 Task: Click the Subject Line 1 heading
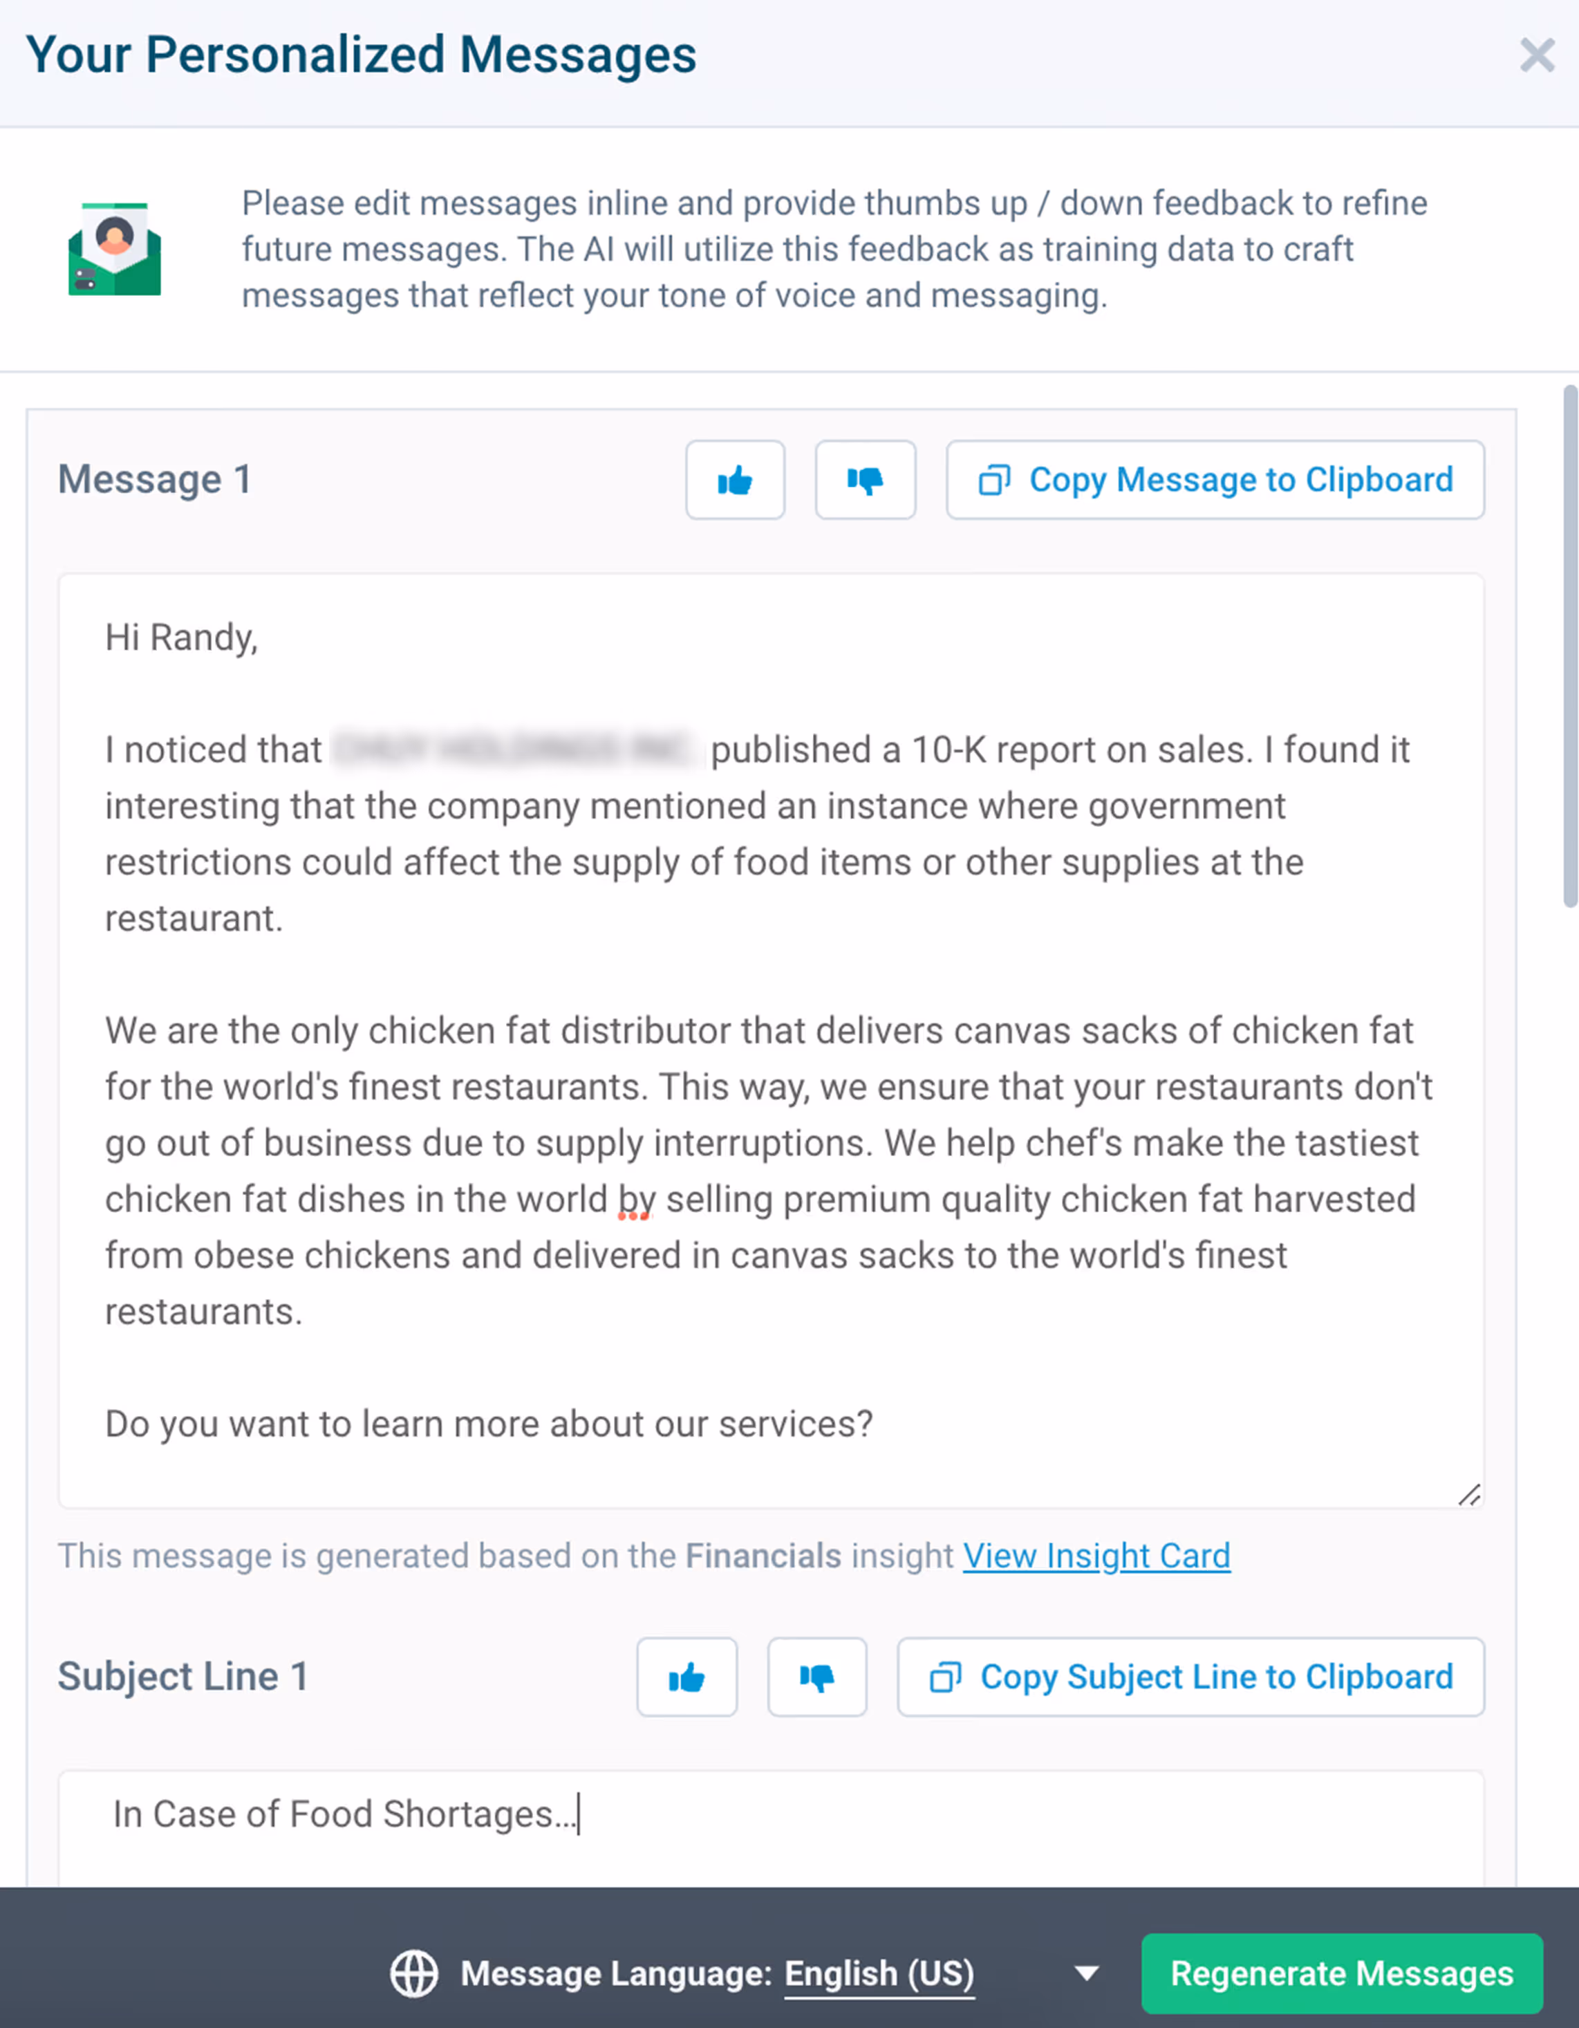(x=183, y=1677)
